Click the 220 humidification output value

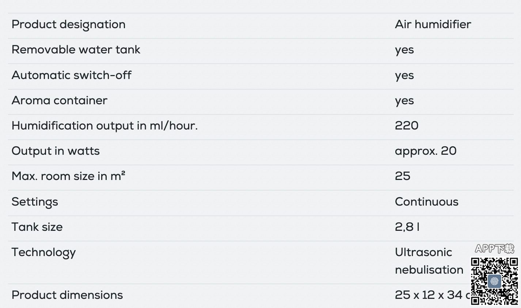[406, 126]
